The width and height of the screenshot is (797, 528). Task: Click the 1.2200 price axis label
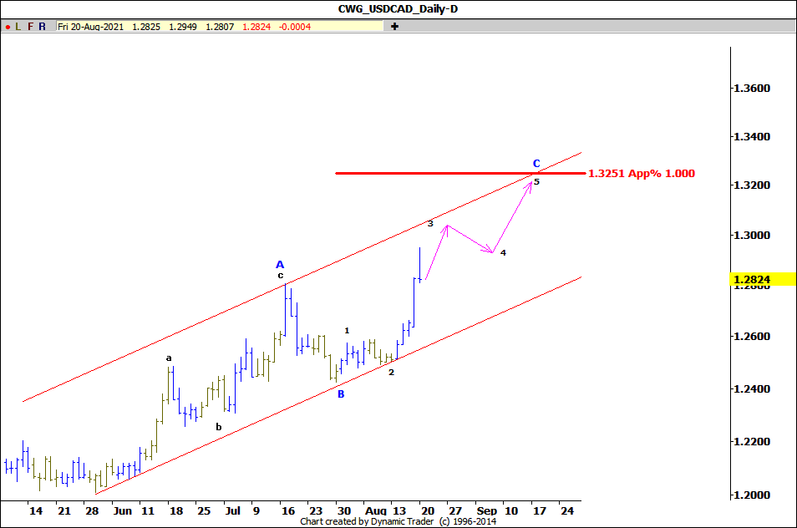click(752, 442)
